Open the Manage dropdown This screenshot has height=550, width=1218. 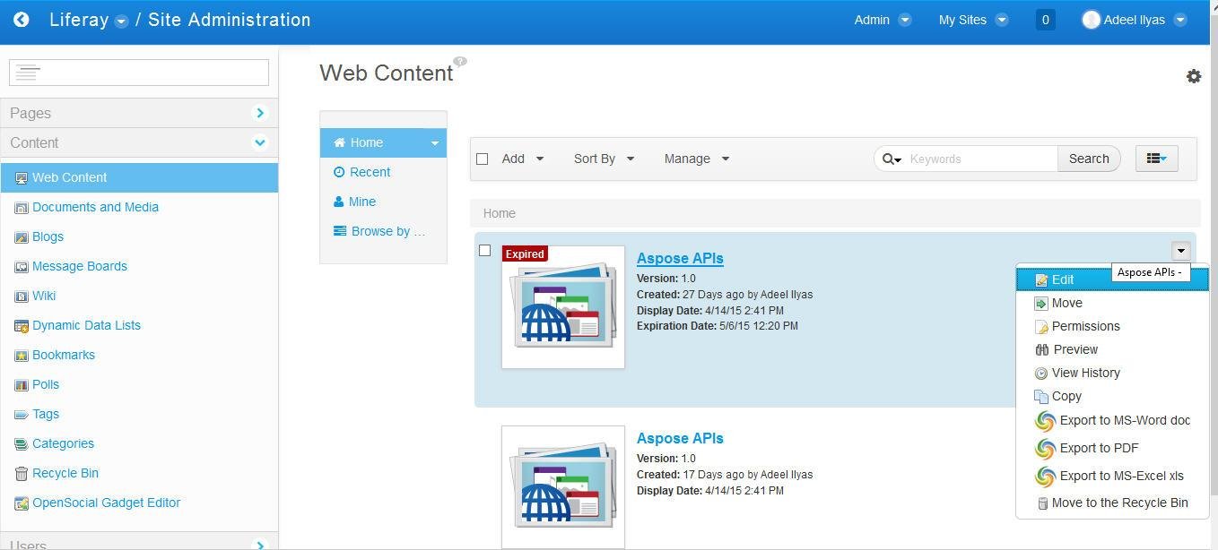pos(697,159)
